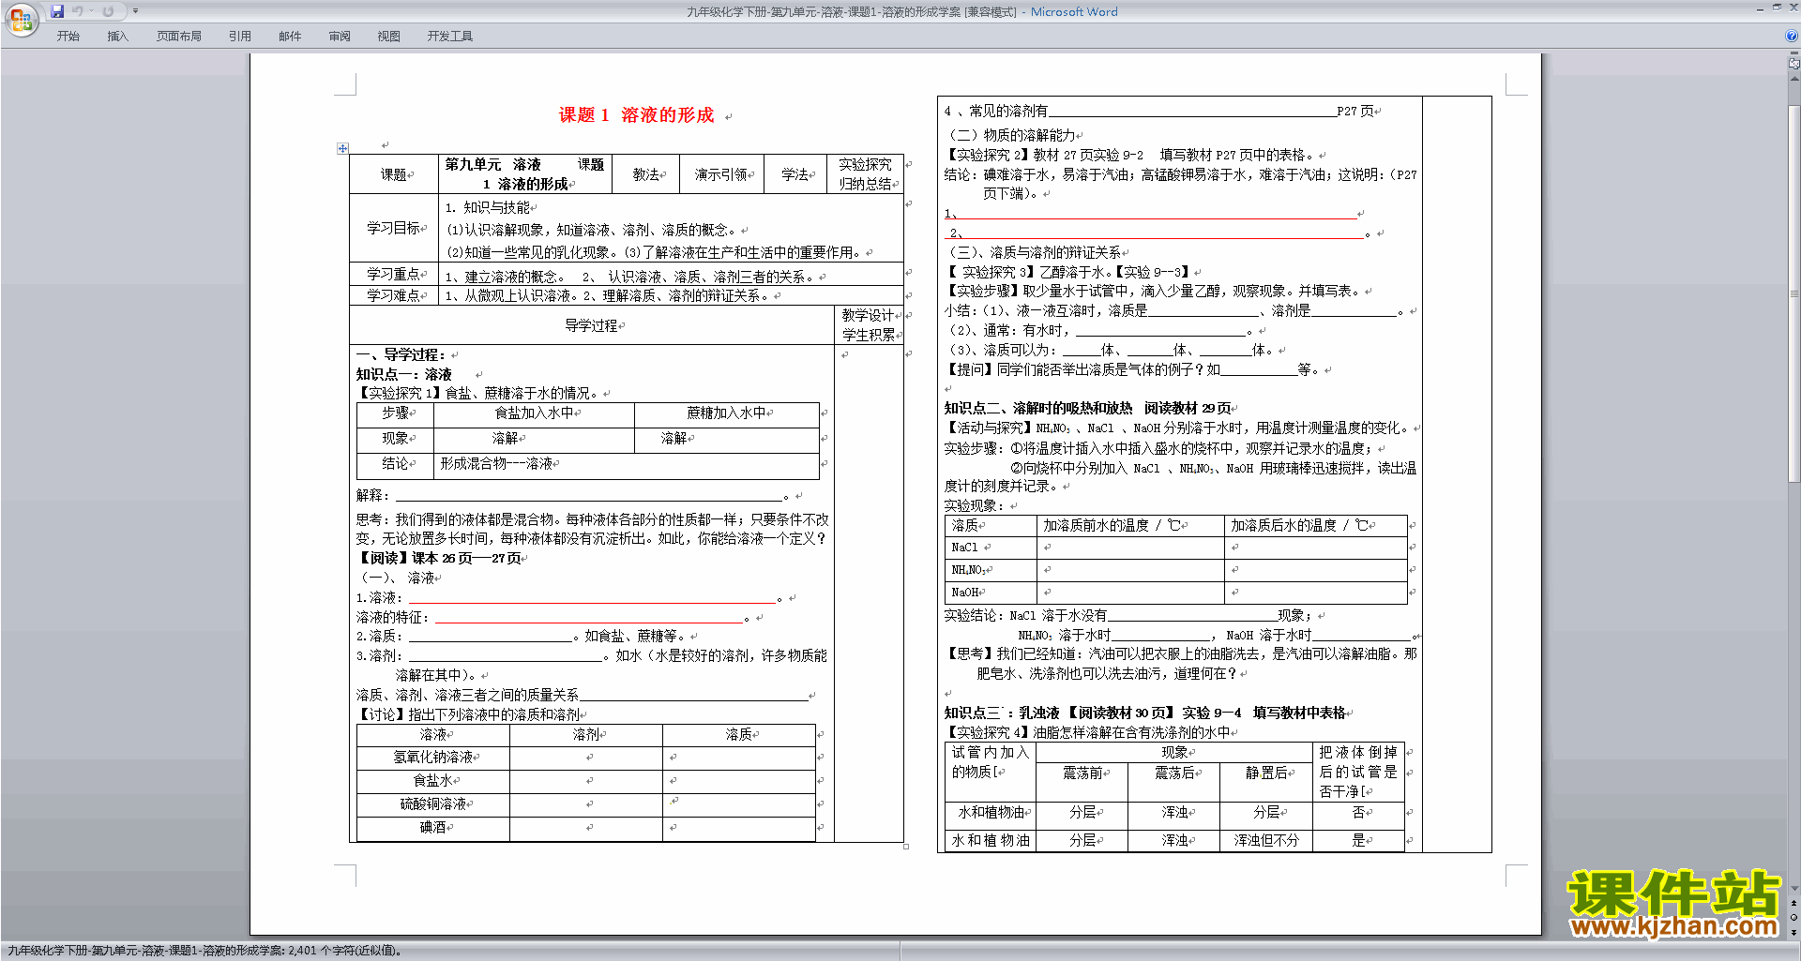Click the 试管内加入的物质 header cell
Screen dimensions: 1801x961
(991, 772)
